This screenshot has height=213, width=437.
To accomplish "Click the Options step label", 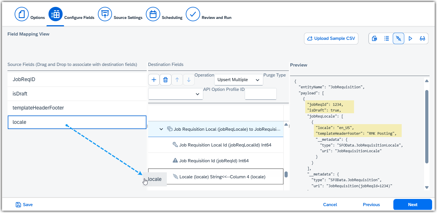I will pos(38,17).
